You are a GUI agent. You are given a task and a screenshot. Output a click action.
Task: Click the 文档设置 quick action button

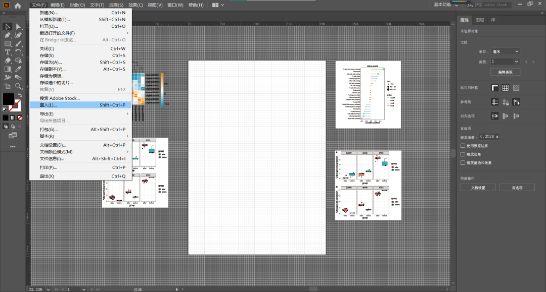click(x=478, y=188)
